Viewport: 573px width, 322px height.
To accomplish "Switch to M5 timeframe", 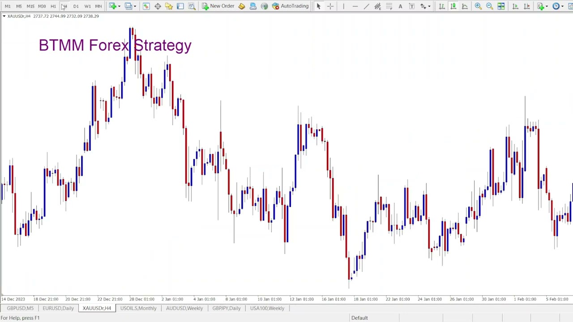I will click(x=19, y=6).
